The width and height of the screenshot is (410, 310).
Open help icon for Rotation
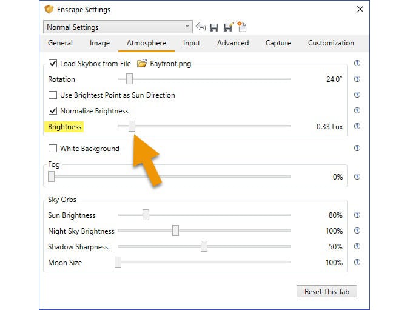(x=357, y=79)
